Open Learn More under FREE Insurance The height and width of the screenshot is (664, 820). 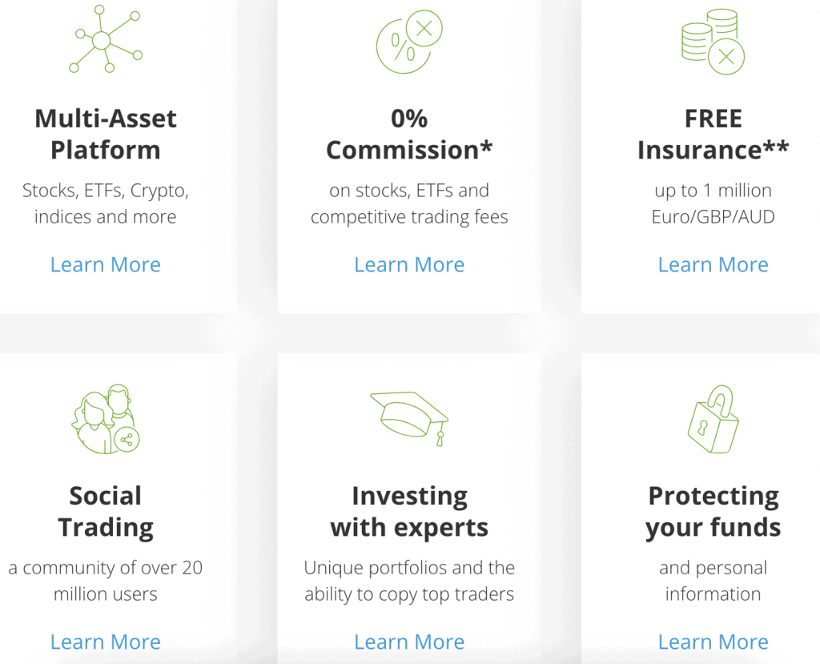point(713,265)
